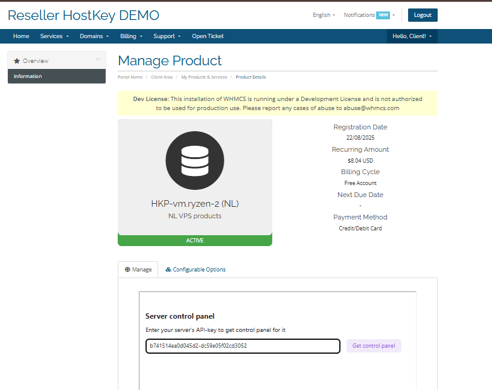492x390 pixels.
Task: Click the database product icon
Action: pos(194,161)
